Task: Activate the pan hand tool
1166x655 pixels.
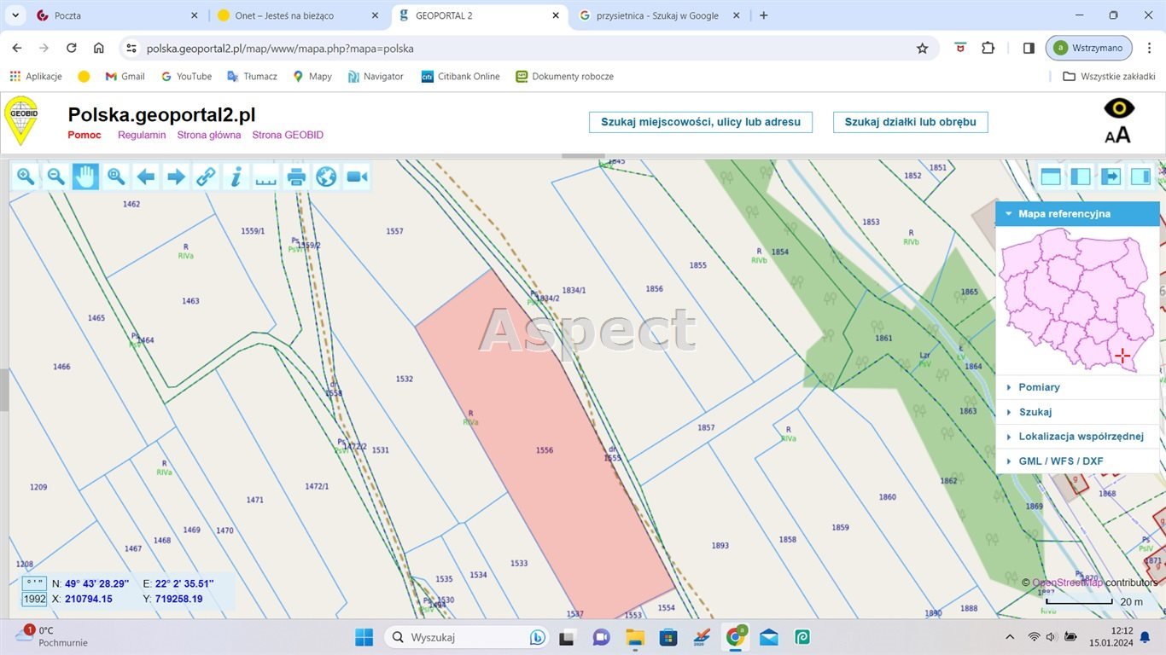Action: [85, 177]
